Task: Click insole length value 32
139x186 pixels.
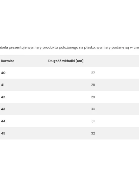Action: pos(93,133)
